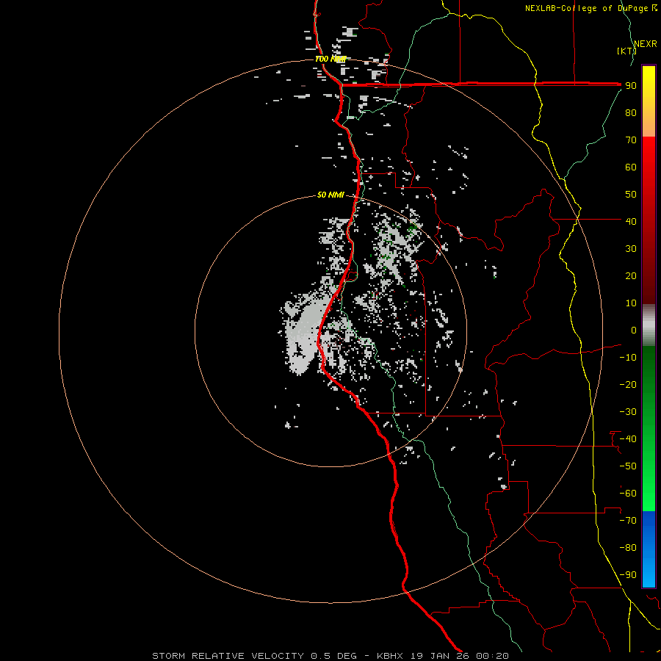
Task: Select the positive 60 scale value
Action: 631,167
